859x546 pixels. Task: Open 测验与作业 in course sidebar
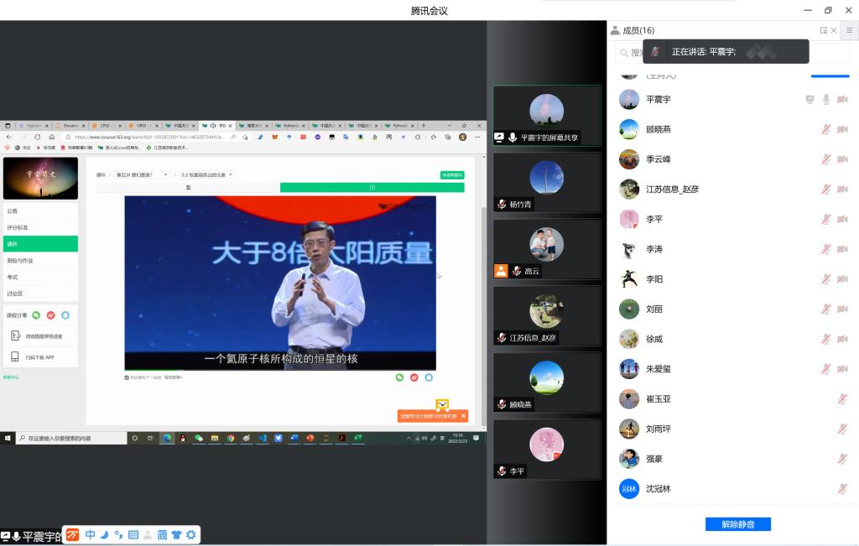(40, 261)
